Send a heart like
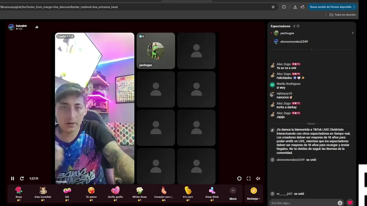367x206 pixels. pyautogui.click(x=350, y=203)
